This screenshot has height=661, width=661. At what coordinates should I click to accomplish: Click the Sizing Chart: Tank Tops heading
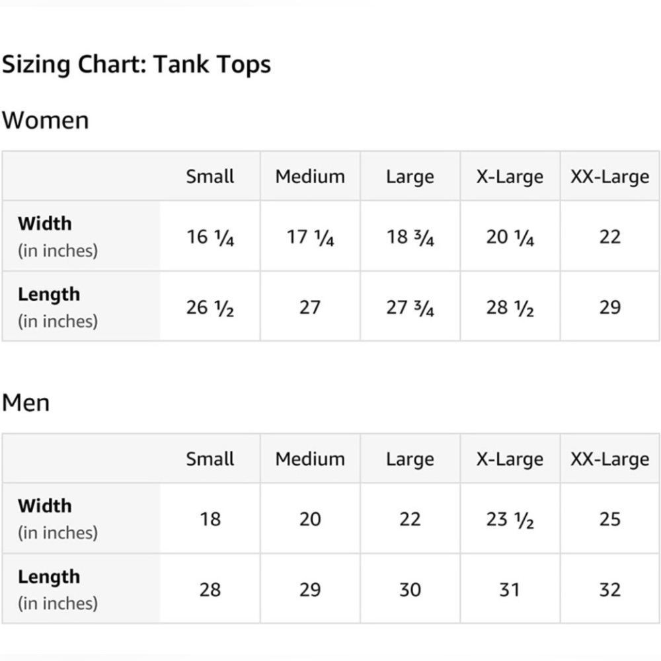click(x=136, y=65)
